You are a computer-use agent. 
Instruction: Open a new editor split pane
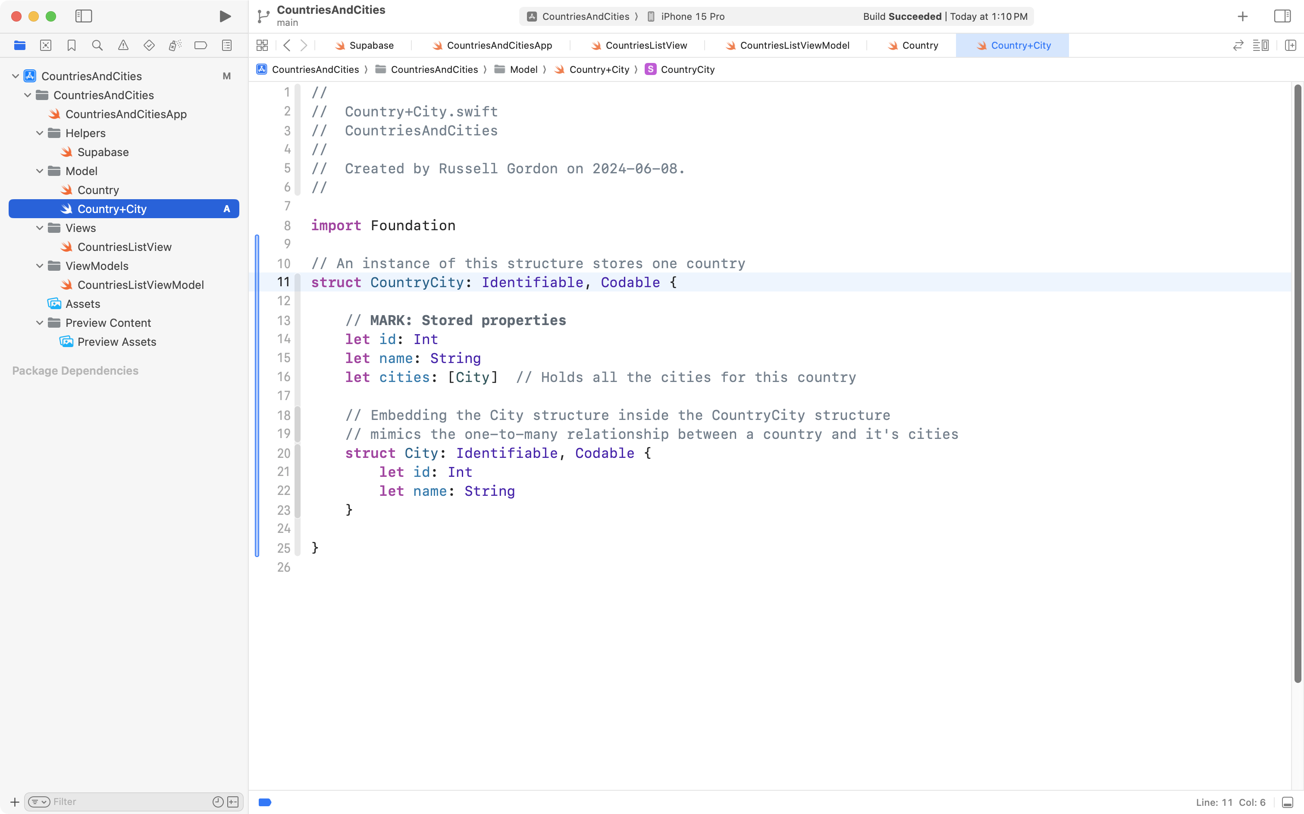tap(1291, 45)
